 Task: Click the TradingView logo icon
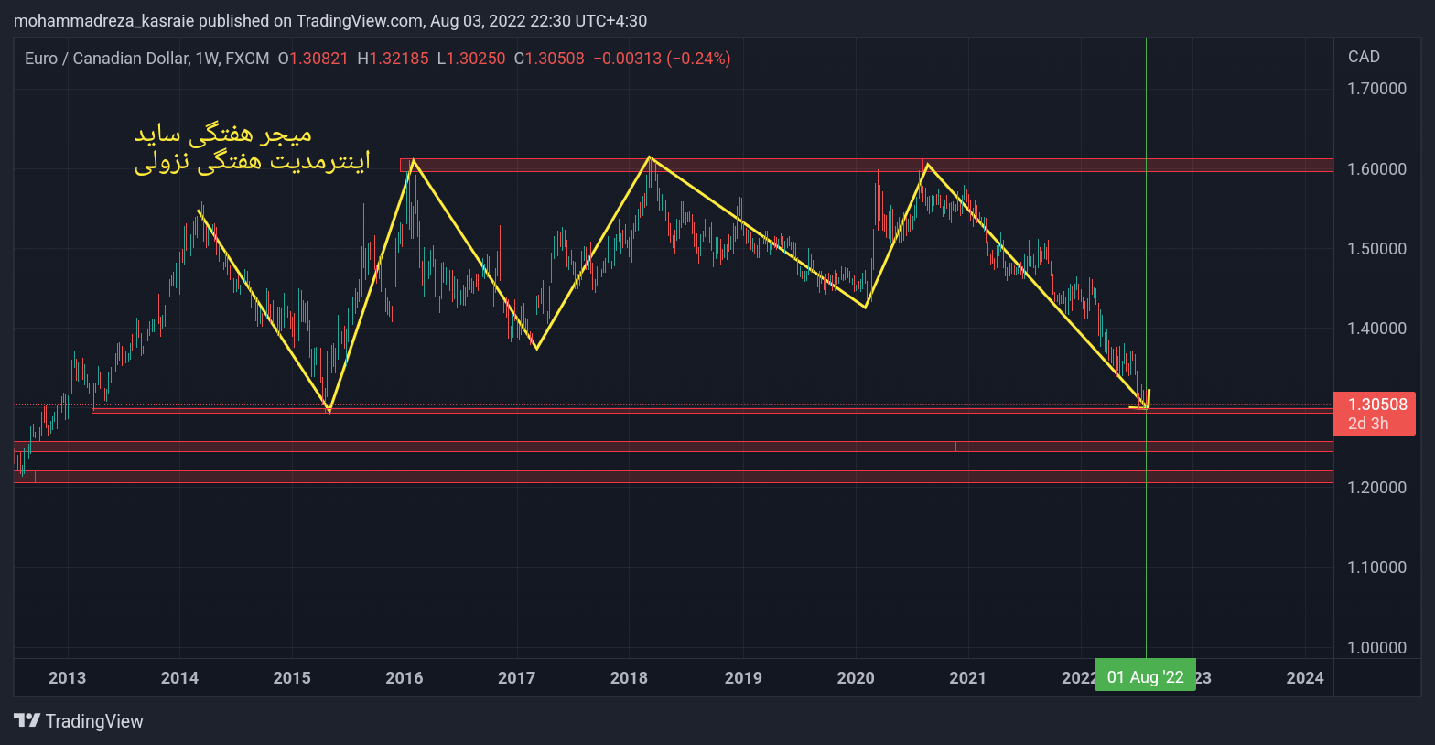tap(27, 720)
